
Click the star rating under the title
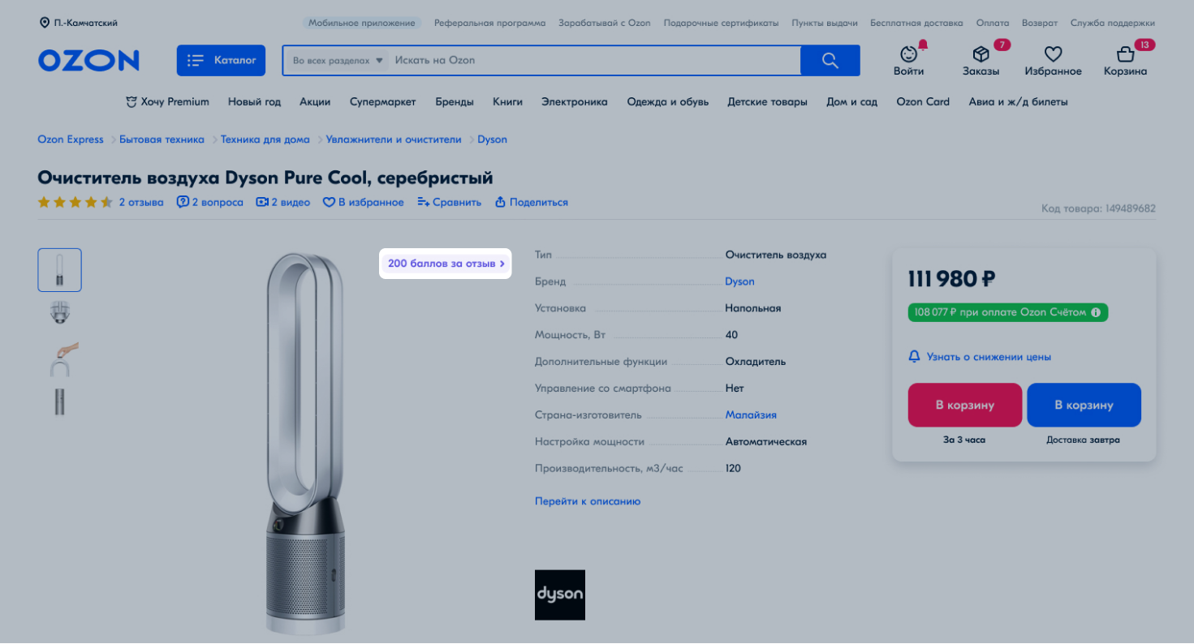(x=75, y=202)
